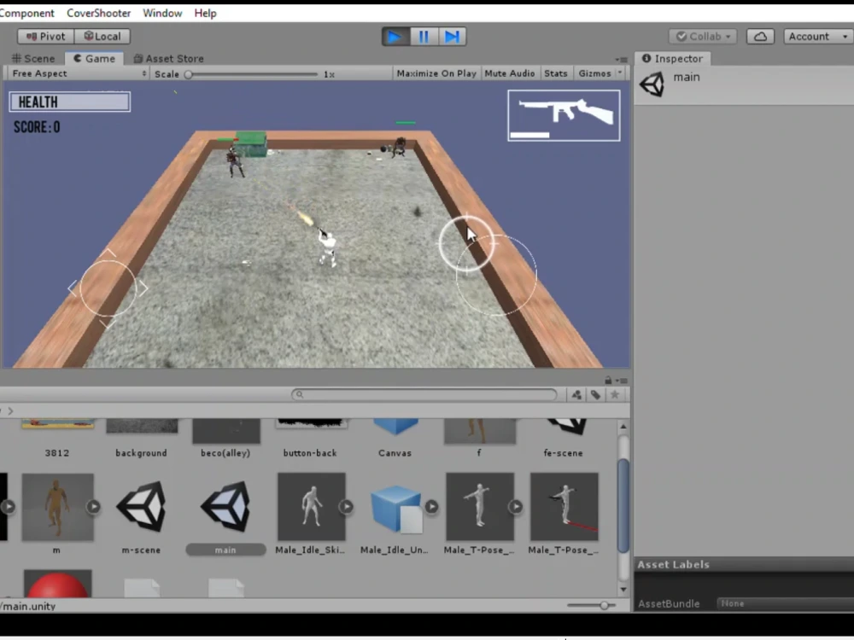The width and height of the screenshot is (854, 640).
Task: Click the Project panel search field
Action: coord(424,394)
